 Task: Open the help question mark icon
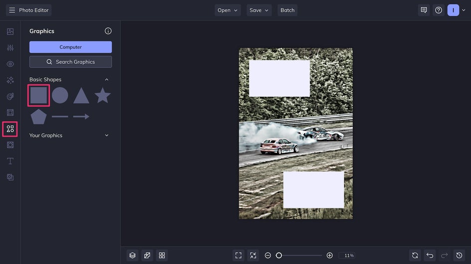pyautogui.click(x=439, y=10)
